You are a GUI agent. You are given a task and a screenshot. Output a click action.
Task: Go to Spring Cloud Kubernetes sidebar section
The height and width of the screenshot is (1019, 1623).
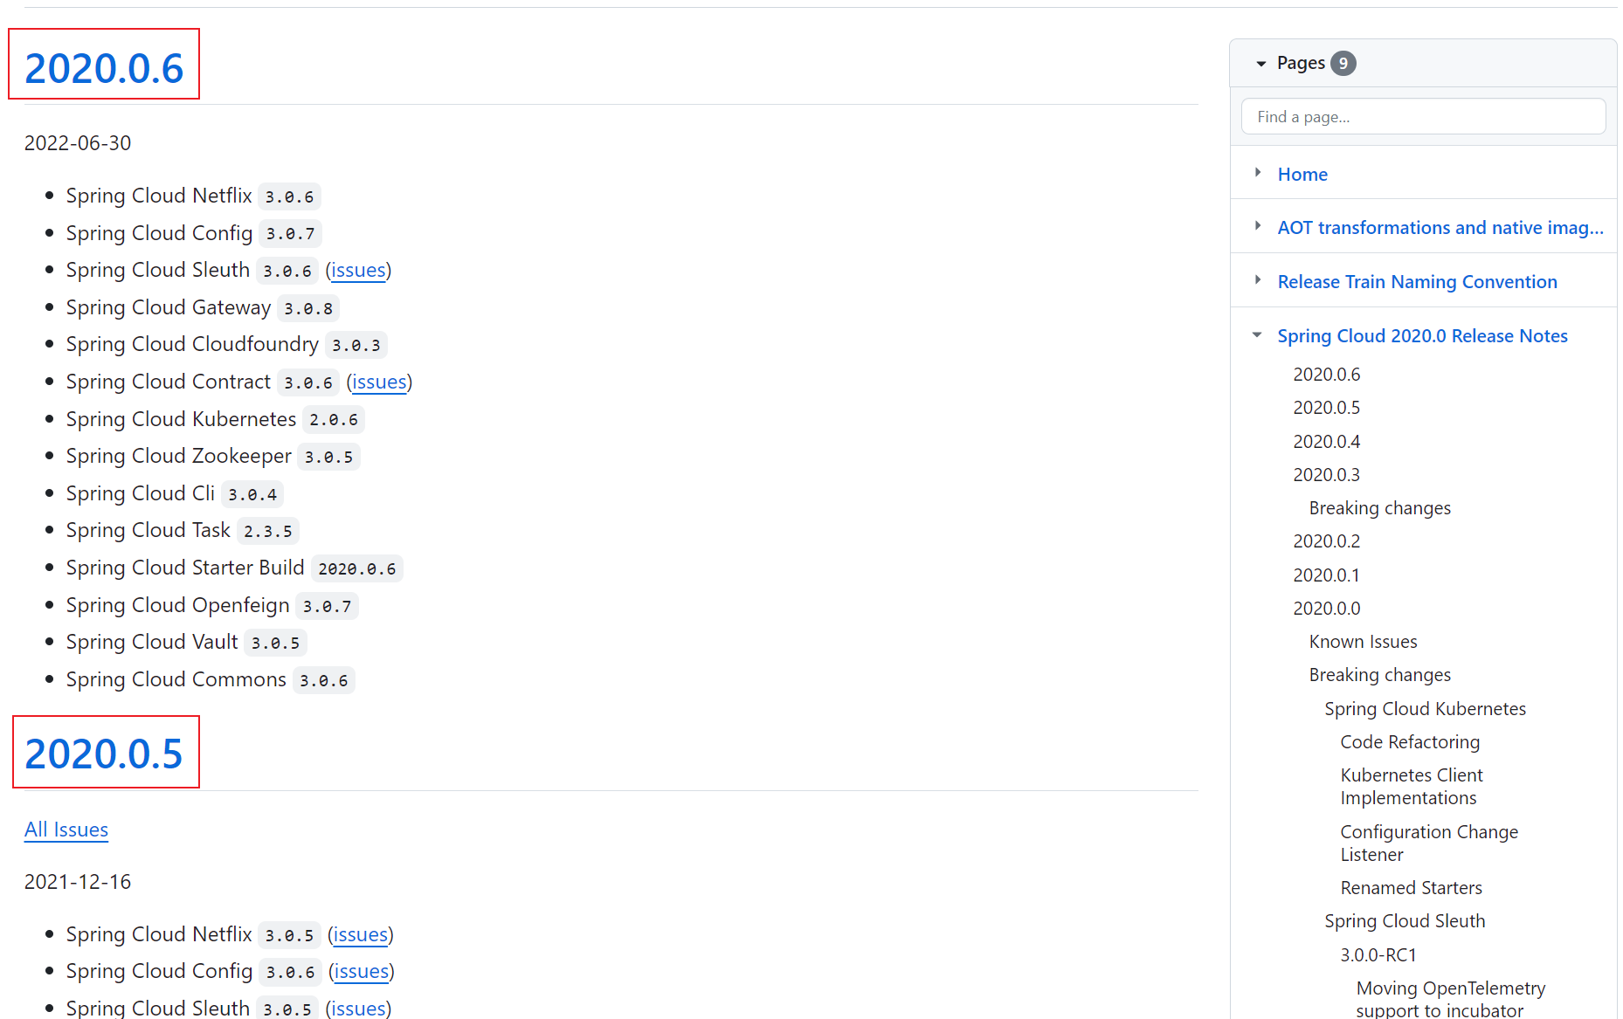tap(1425, 709)
